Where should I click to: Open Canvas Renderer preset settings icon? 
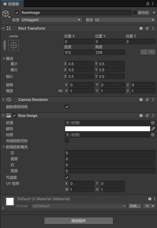(147, 100)
